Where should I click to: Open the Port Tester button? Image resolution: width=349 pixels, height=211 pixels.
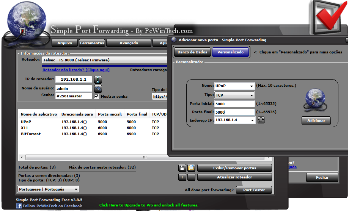[254, 190]
